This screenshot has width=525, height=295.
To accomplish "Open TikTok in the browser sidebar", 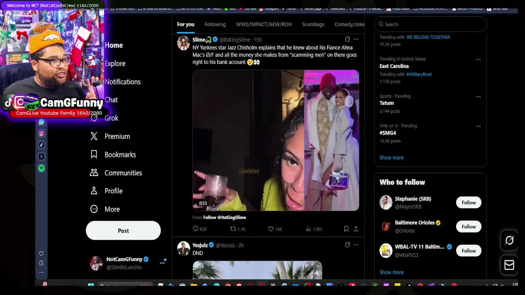I will click(41, 145).
